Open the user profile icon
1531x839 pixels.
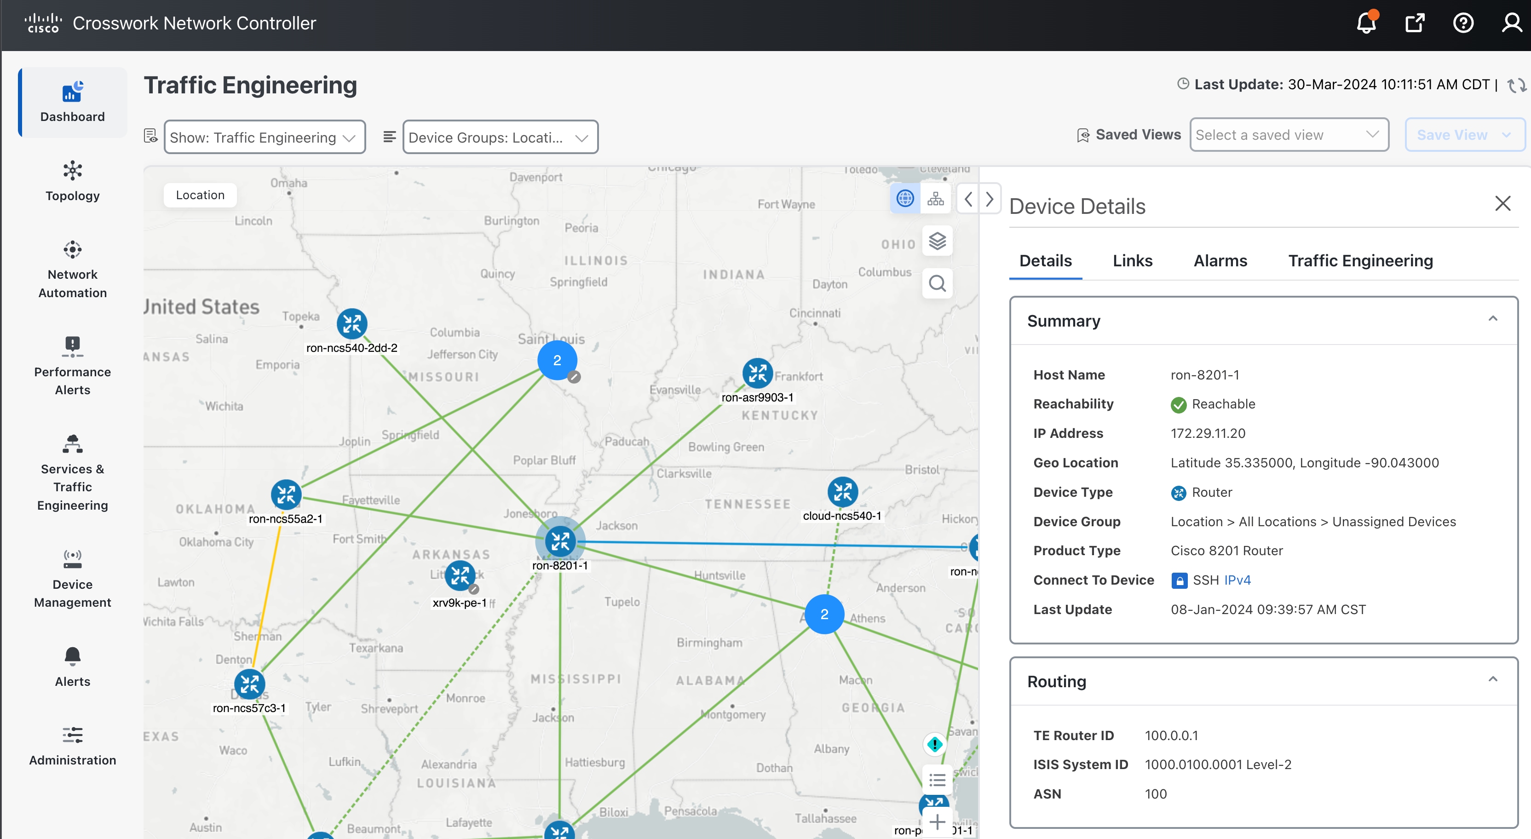[1511, 23]
